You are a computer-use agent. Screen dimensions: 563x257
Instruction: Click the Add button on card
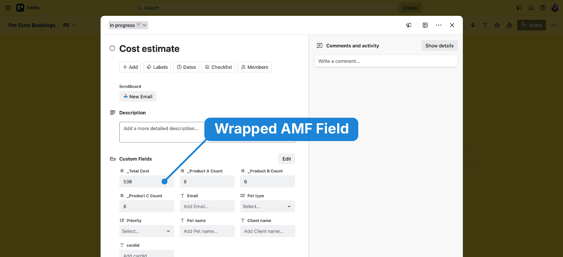click(x=130, y=67)
